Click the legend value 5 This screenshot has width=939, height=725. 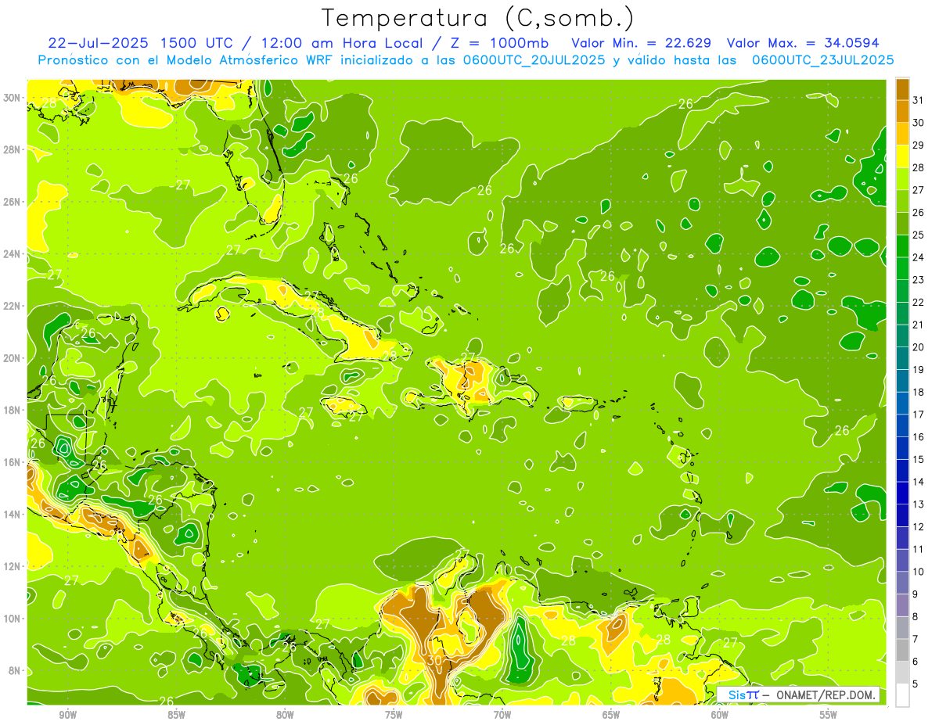point(916,684)
